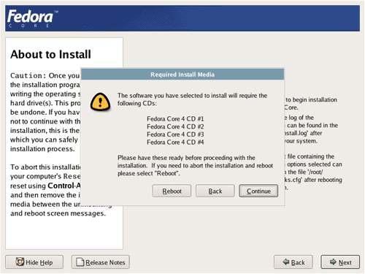Screen dimensions: 365x274
Task: Click Back in the Required Install Media dialog
Action: tap(215, 191)
